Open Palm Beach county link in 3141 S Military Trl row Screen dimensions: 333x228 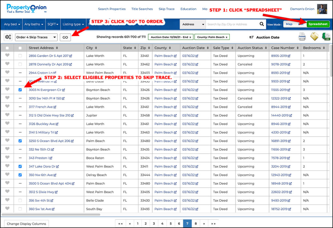coord(164,132)
